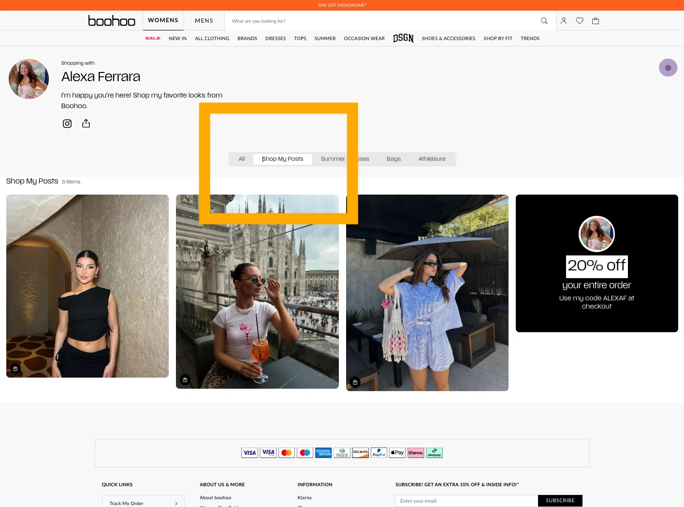Click the SUBSCRIBE button
Viewport: 684px width, 507px height.
point(560,501)
